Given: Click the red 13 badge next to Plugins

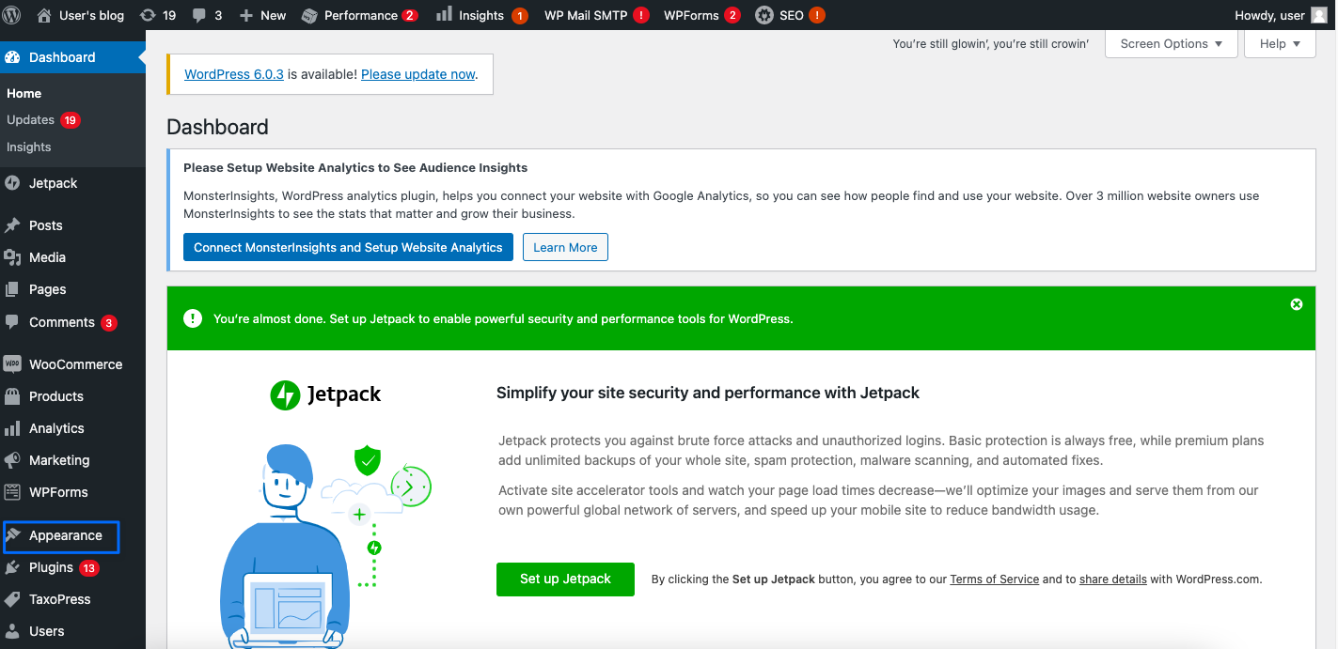Looking at the screenshot, I should [x=88, y=568].
